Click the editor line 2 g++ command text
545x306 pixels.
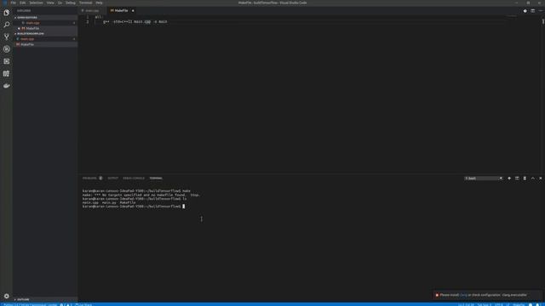(135, 22)
